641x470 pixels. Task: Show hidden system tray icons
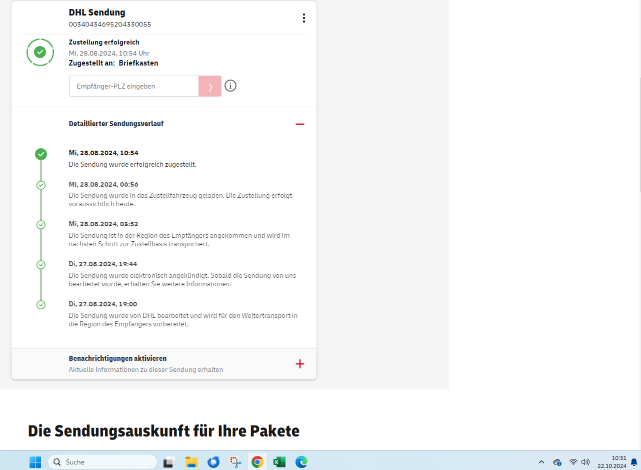coord(541,462)
